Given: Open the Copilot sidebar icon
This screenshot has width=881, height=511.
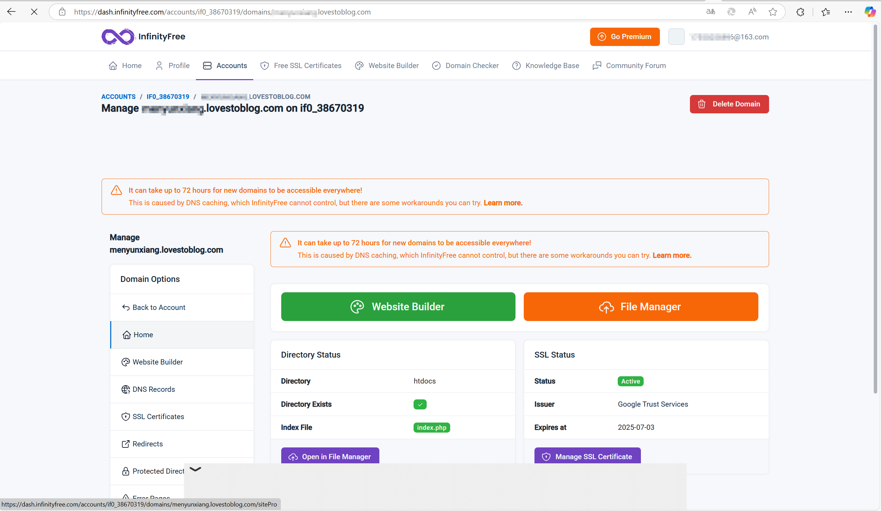Looking at the screenshot, I should (x=870, y=12).
